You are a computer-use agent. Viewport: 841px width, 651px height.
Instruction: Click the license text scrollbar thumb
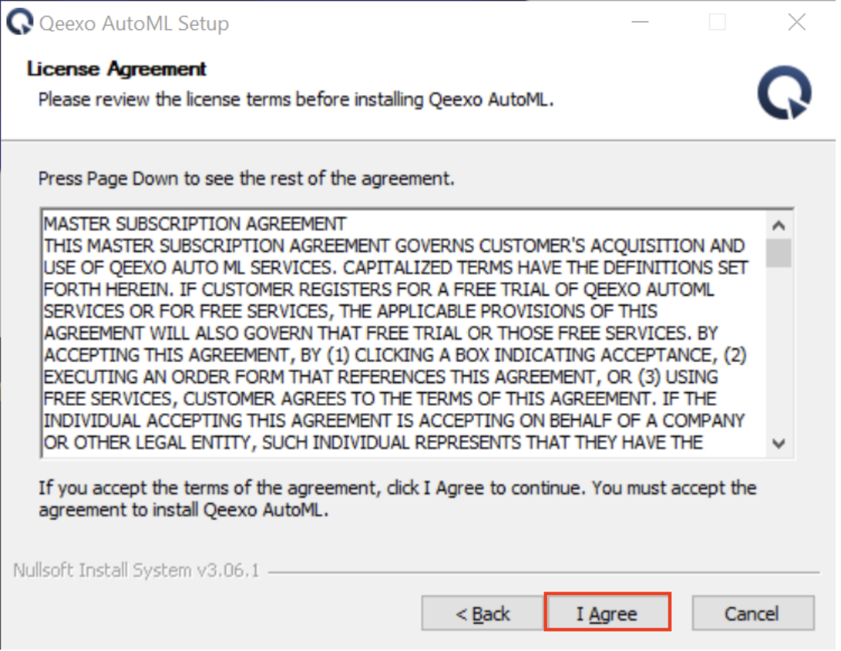click(x=778, y=253)
